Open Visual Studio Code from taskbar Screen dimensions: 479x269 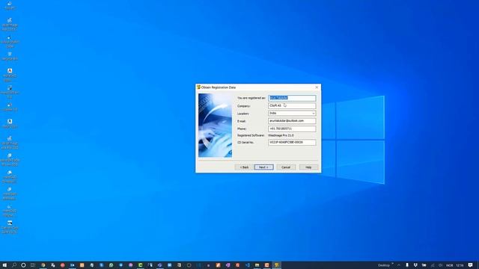(x=247, y=265)
